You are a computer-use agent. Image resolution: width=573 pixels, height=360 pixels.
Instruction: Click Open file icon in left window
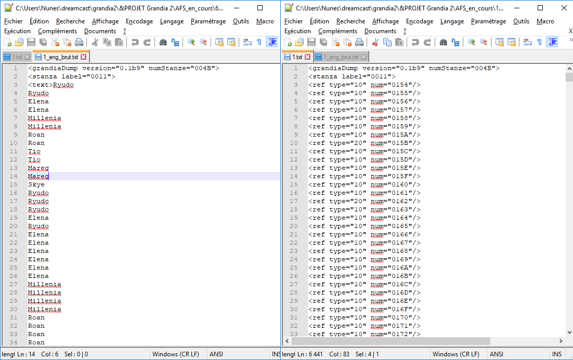pos(19,43)
